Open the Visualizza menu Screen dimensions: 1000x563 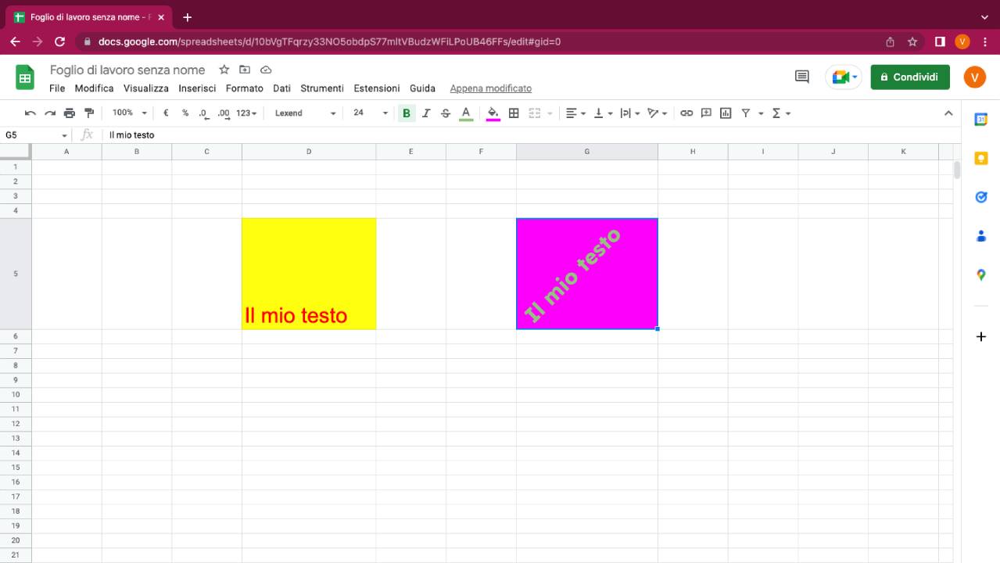click(x=146, y=88)
